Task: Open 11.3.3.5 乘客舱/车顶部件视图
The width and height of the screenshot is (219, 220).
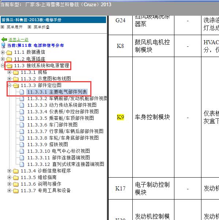Action: (x=60, y=118)
